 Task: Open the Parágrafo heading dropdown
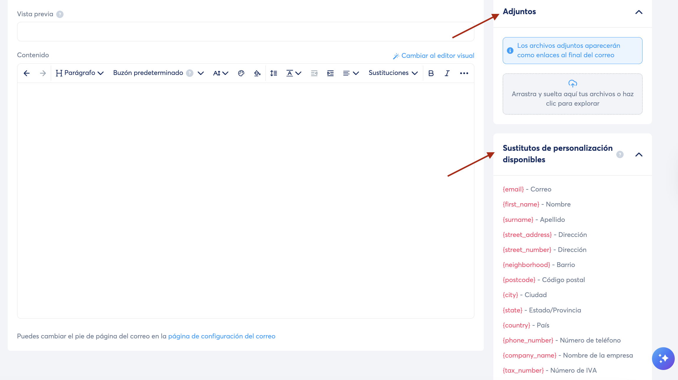point(80,73)
